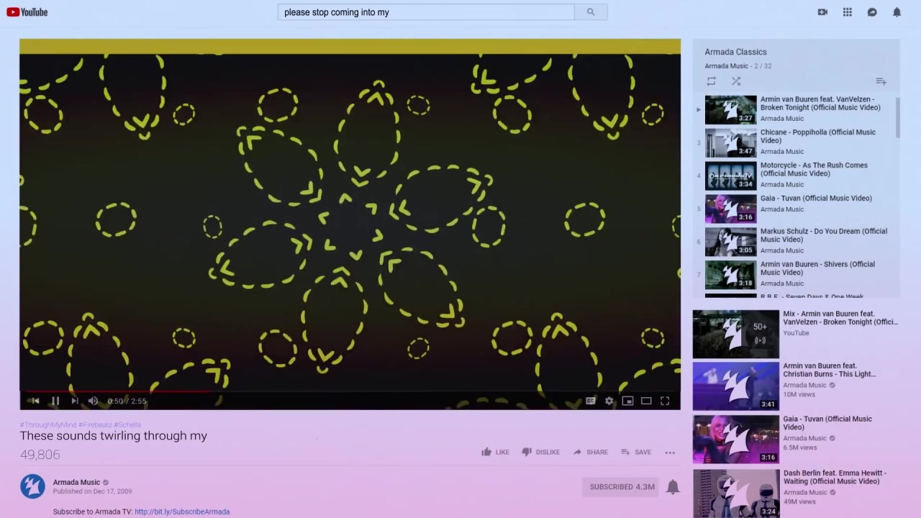The height and width of the screenshot is (518, 921).
Task: Click the YouTube logo
Action: tap(27, 12)
